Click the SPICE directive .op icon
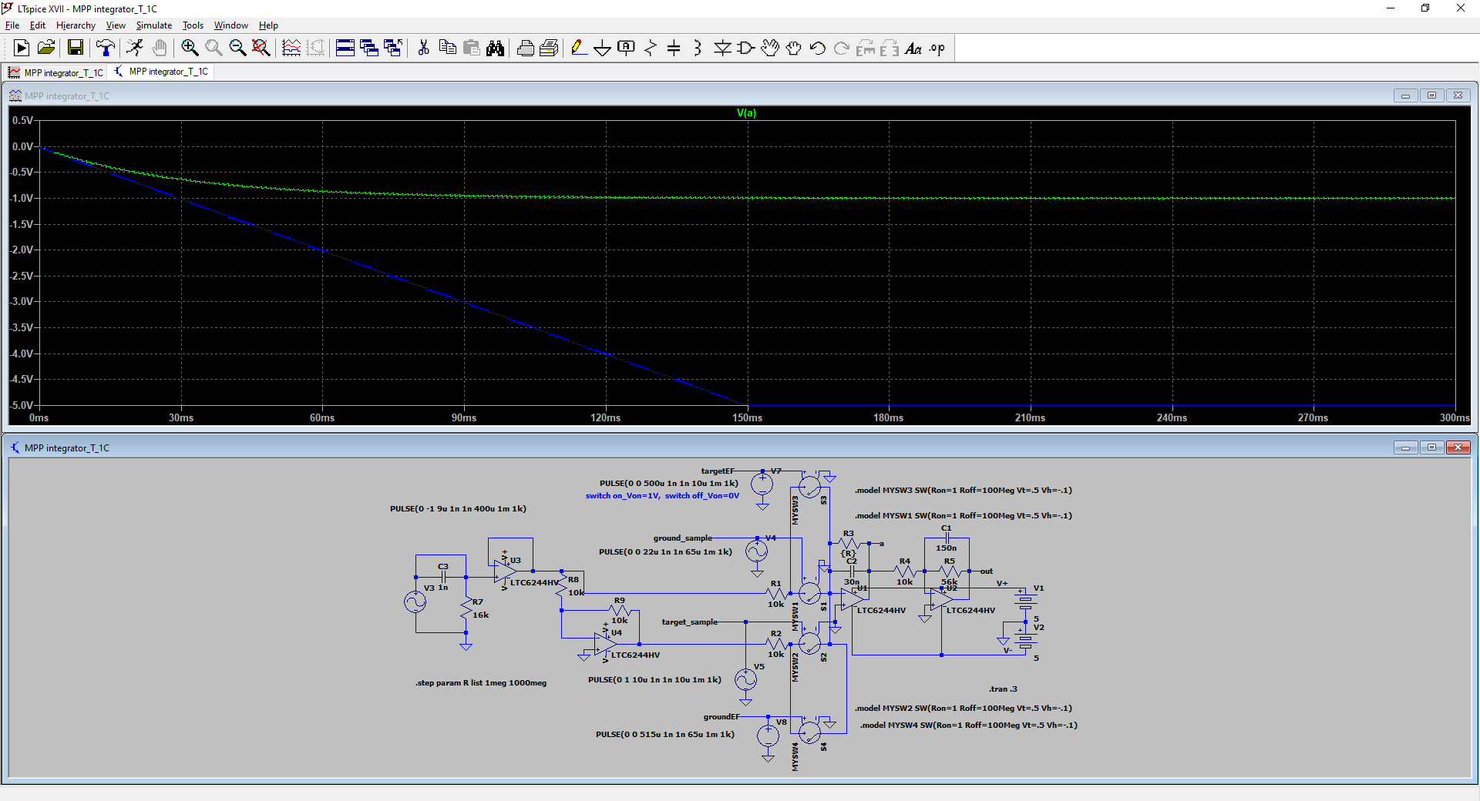The image size is (1480, 801). pos(937,49)
